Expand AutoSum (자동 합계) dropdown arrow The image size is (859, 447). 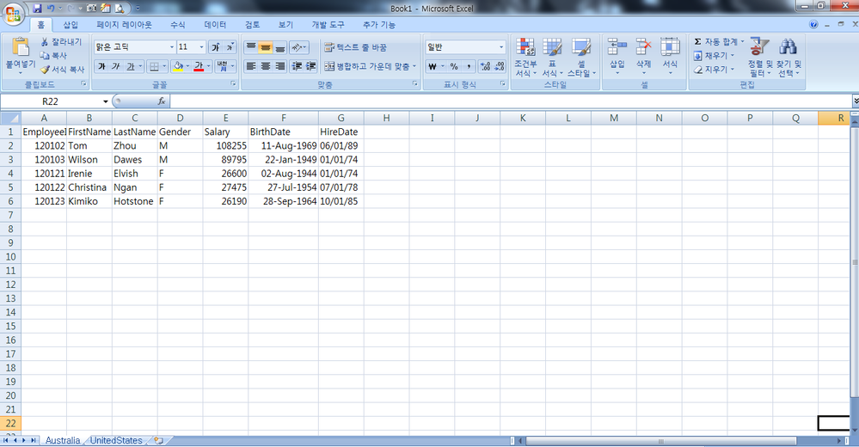[x=742, y=41]
